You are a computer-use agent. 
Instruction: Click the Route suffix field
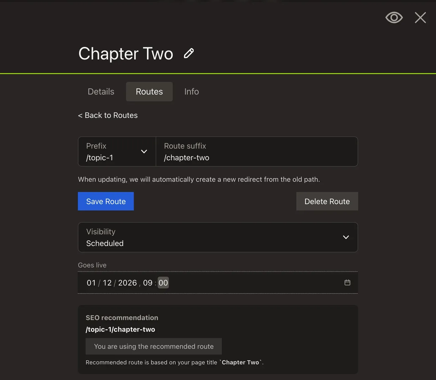[257, 152]
